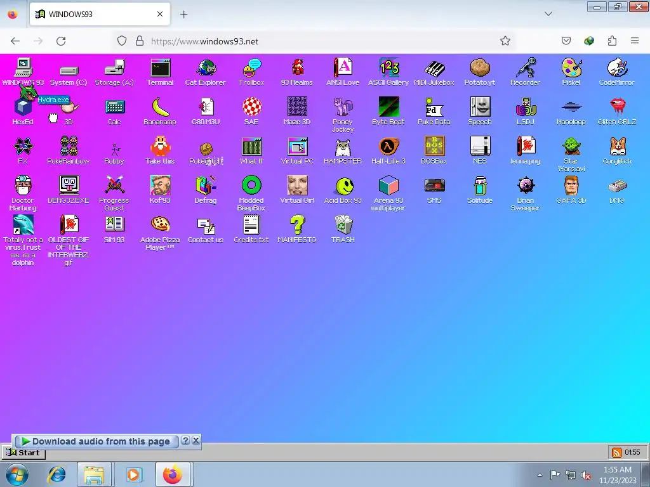Open the Glitch GRLZ lips icon
650x487 pixels.
point(617,107)
